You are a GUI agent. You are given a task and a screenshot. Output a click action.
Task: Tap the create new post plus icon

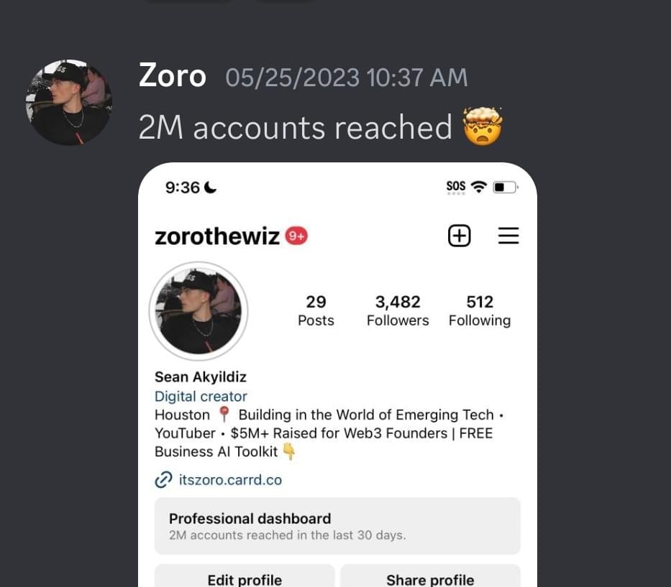point(459,236)
